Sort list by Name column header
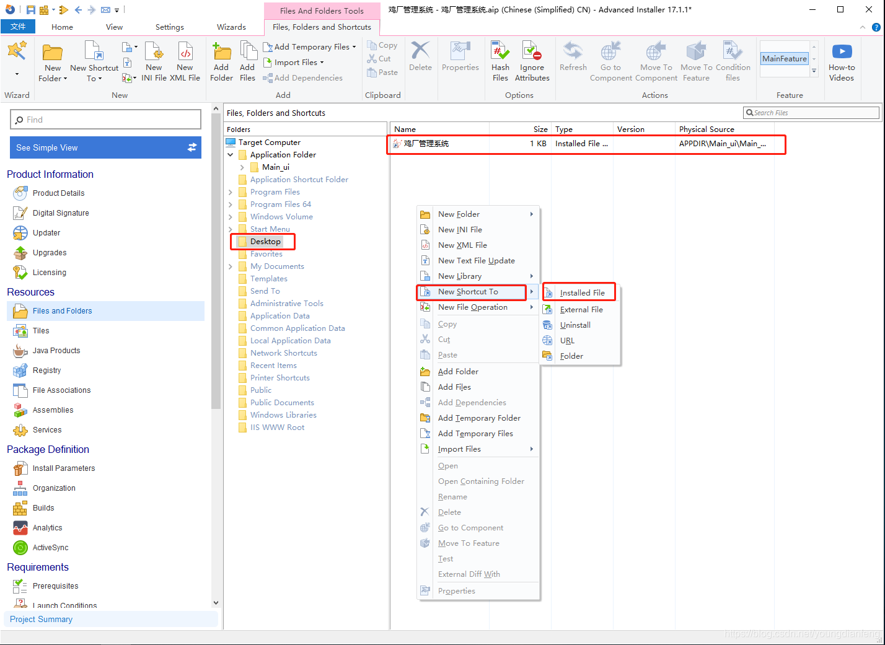This screenshot has width=885, height=645. (440, 129)
